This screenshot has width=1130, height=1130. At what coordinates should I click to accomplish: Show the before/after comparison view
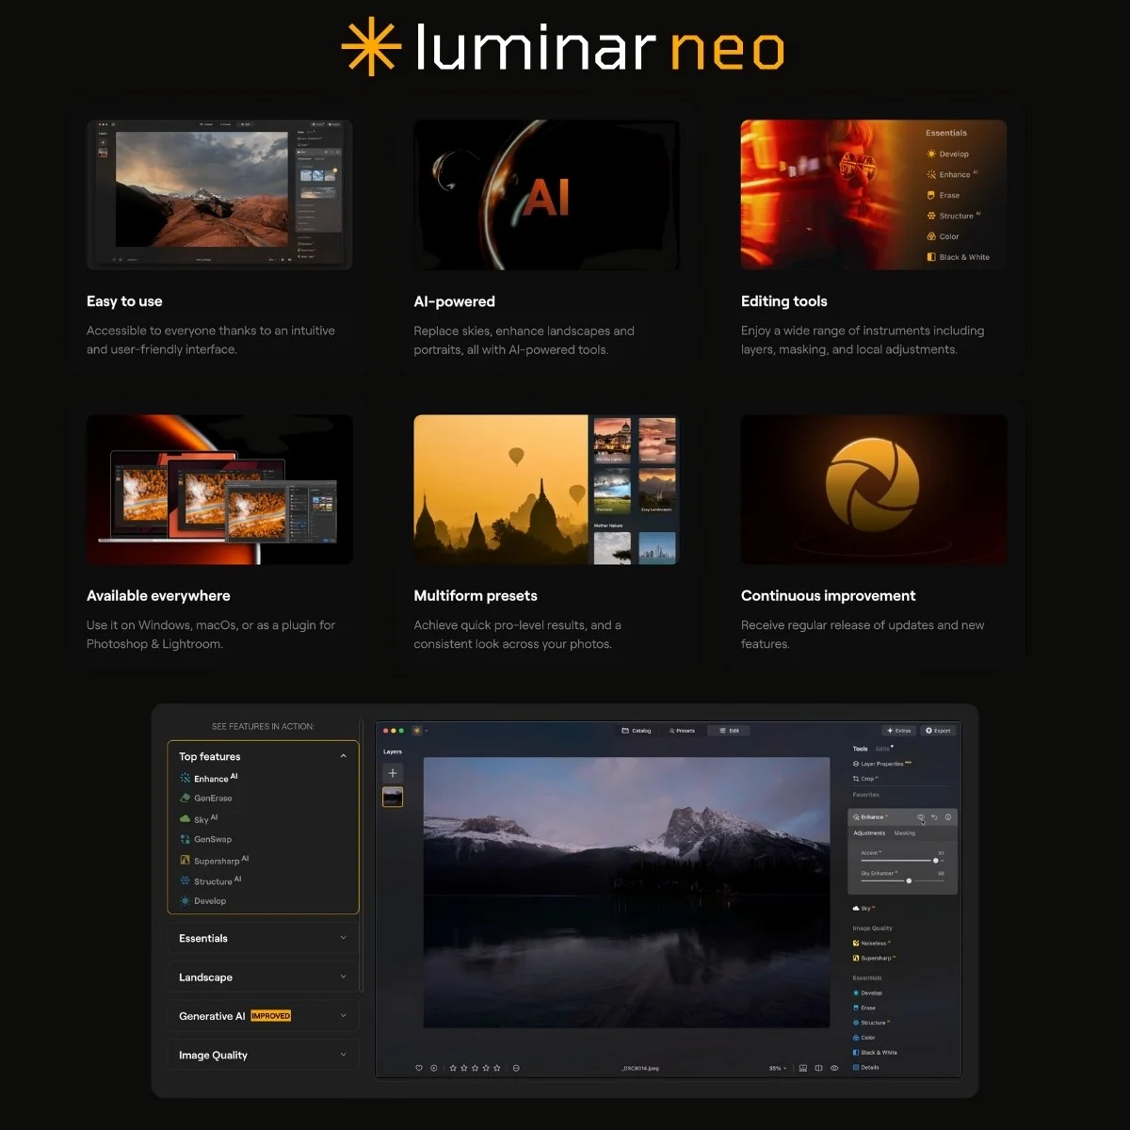point(819,1068)
